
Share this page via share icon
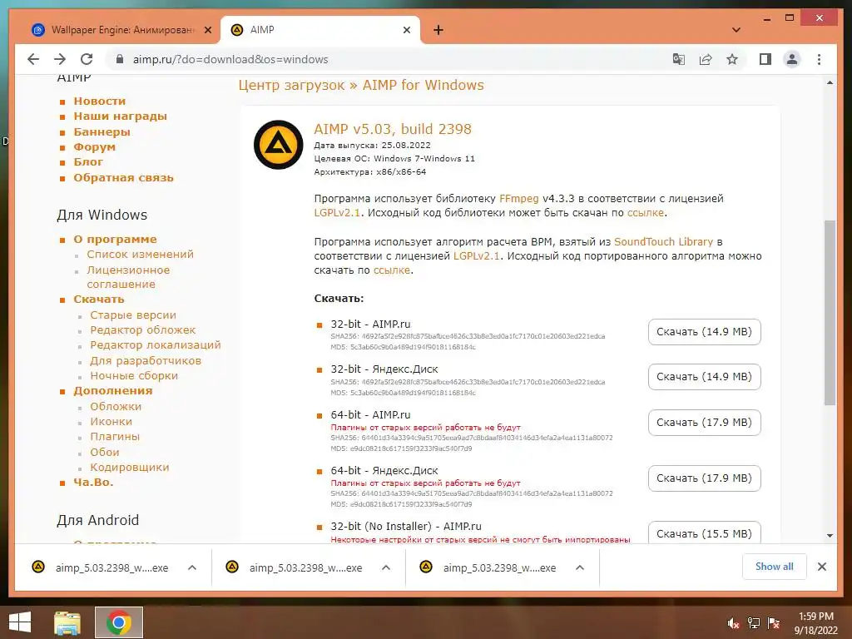(x=706, y=59)
